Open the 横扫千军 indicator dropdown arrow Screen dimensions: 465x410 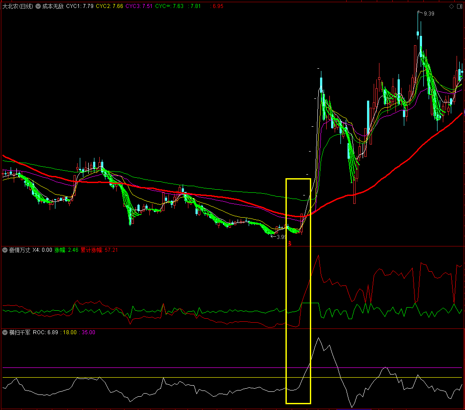5,332
